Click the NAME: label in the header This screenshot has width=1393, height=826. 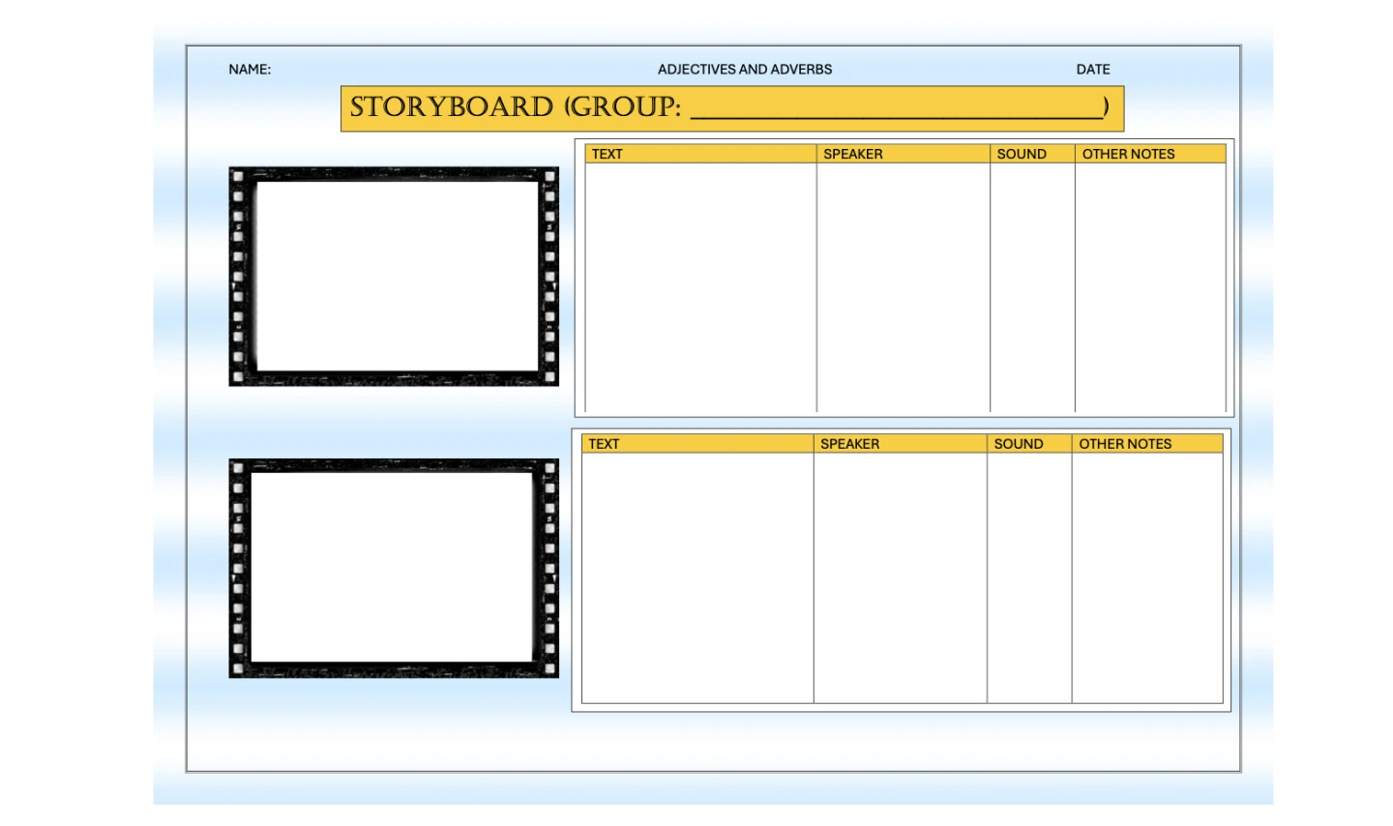250,70
